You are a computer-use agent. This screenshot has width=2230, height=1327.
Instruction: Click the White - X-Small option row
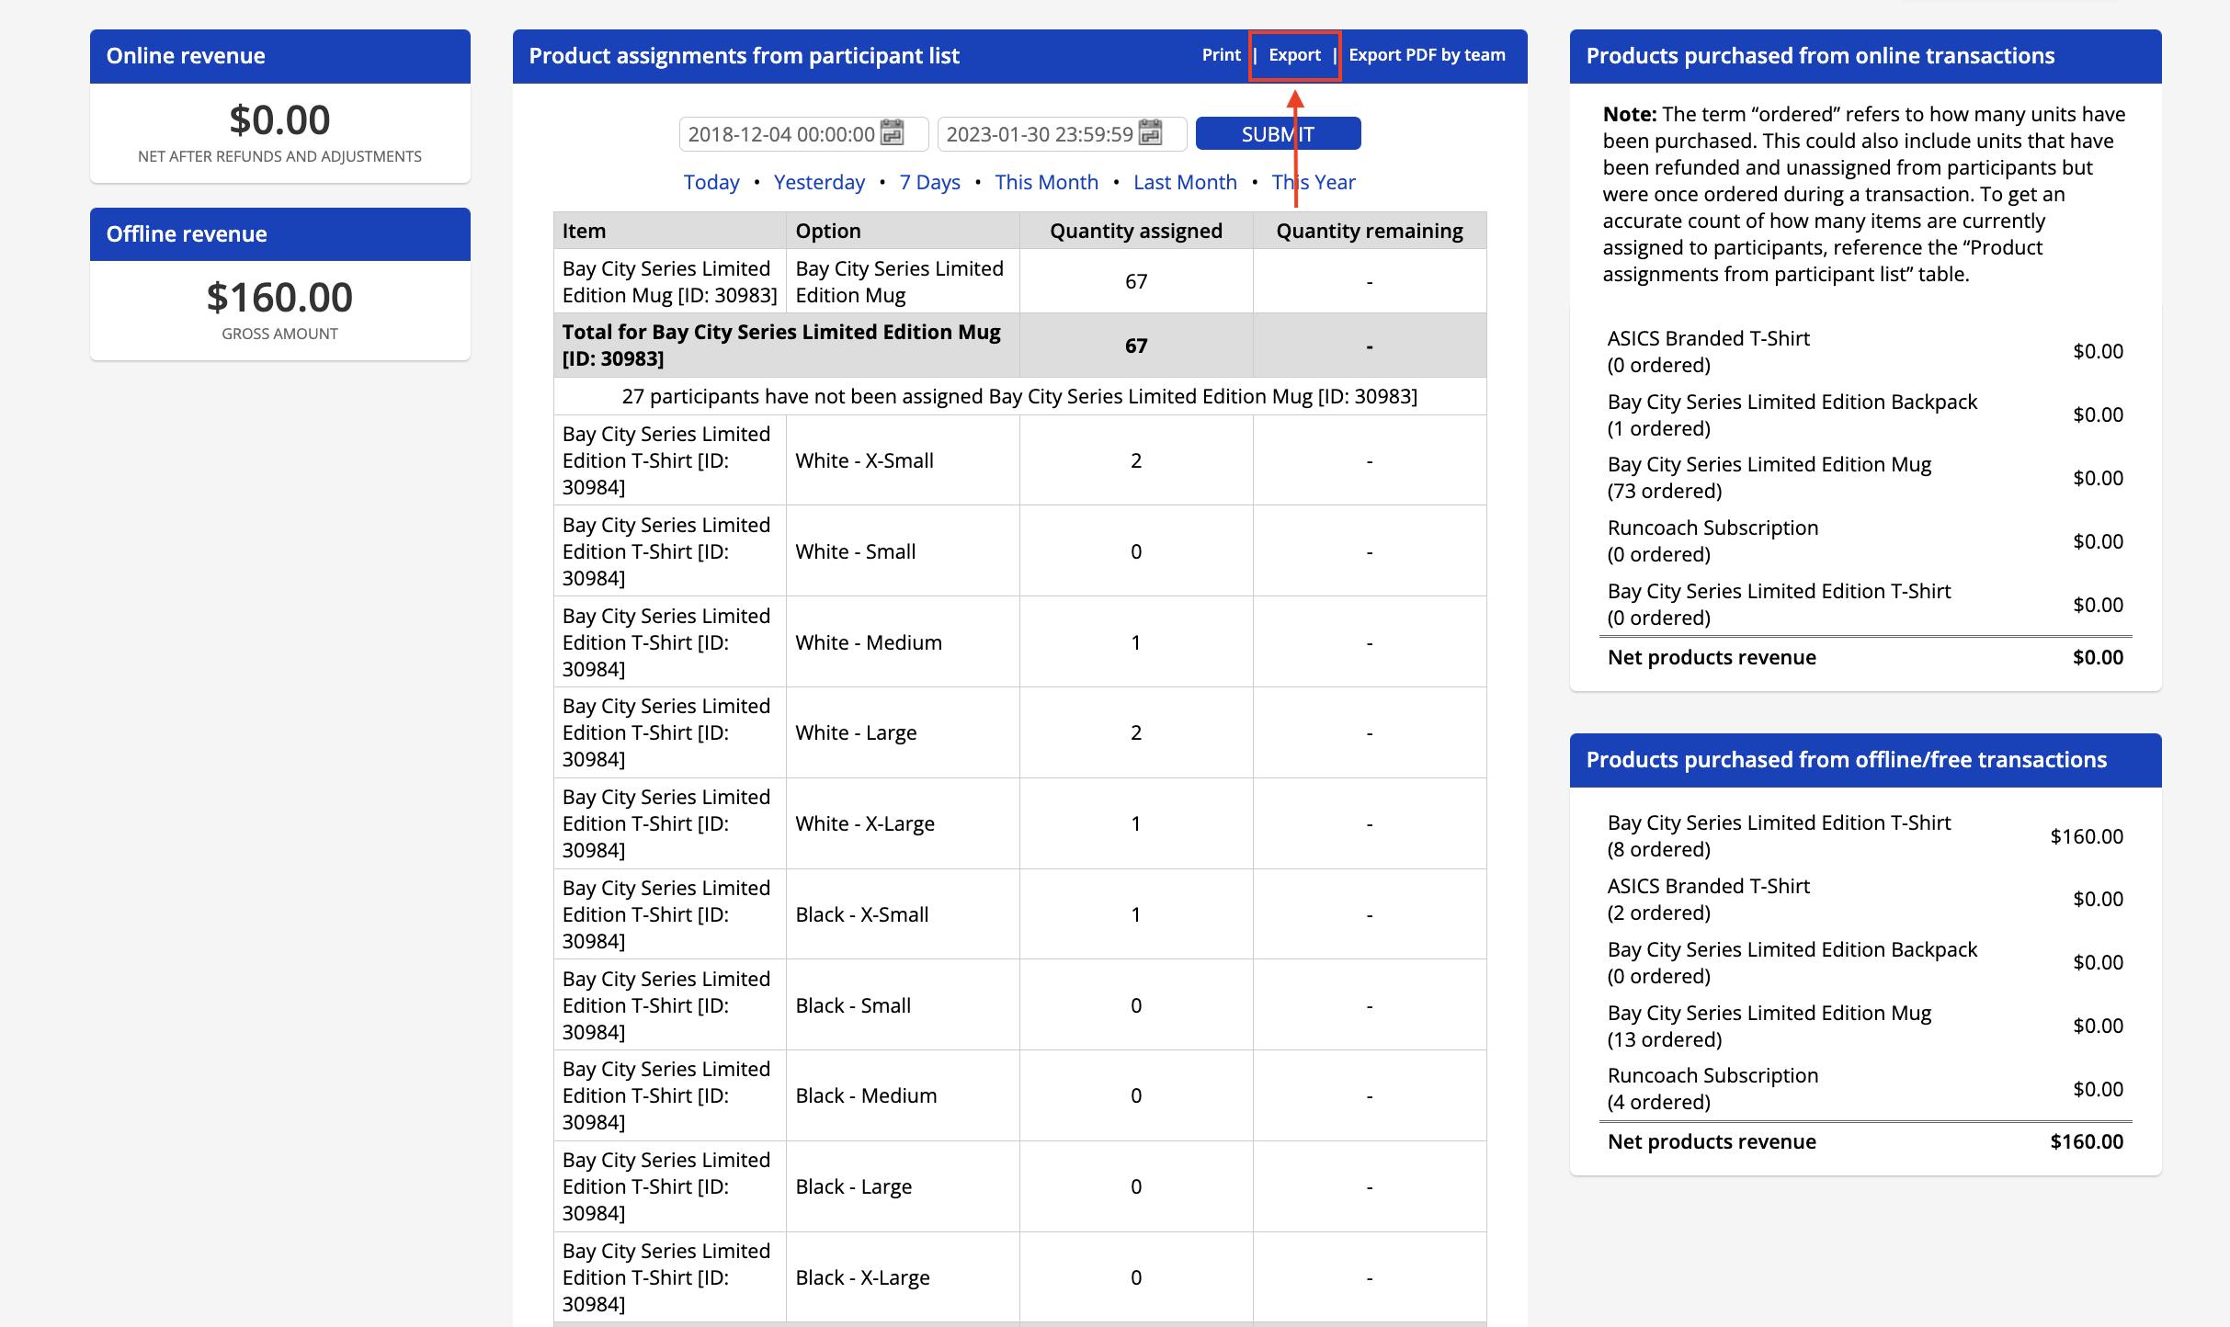pyautogui.click(x=864, y=460)
